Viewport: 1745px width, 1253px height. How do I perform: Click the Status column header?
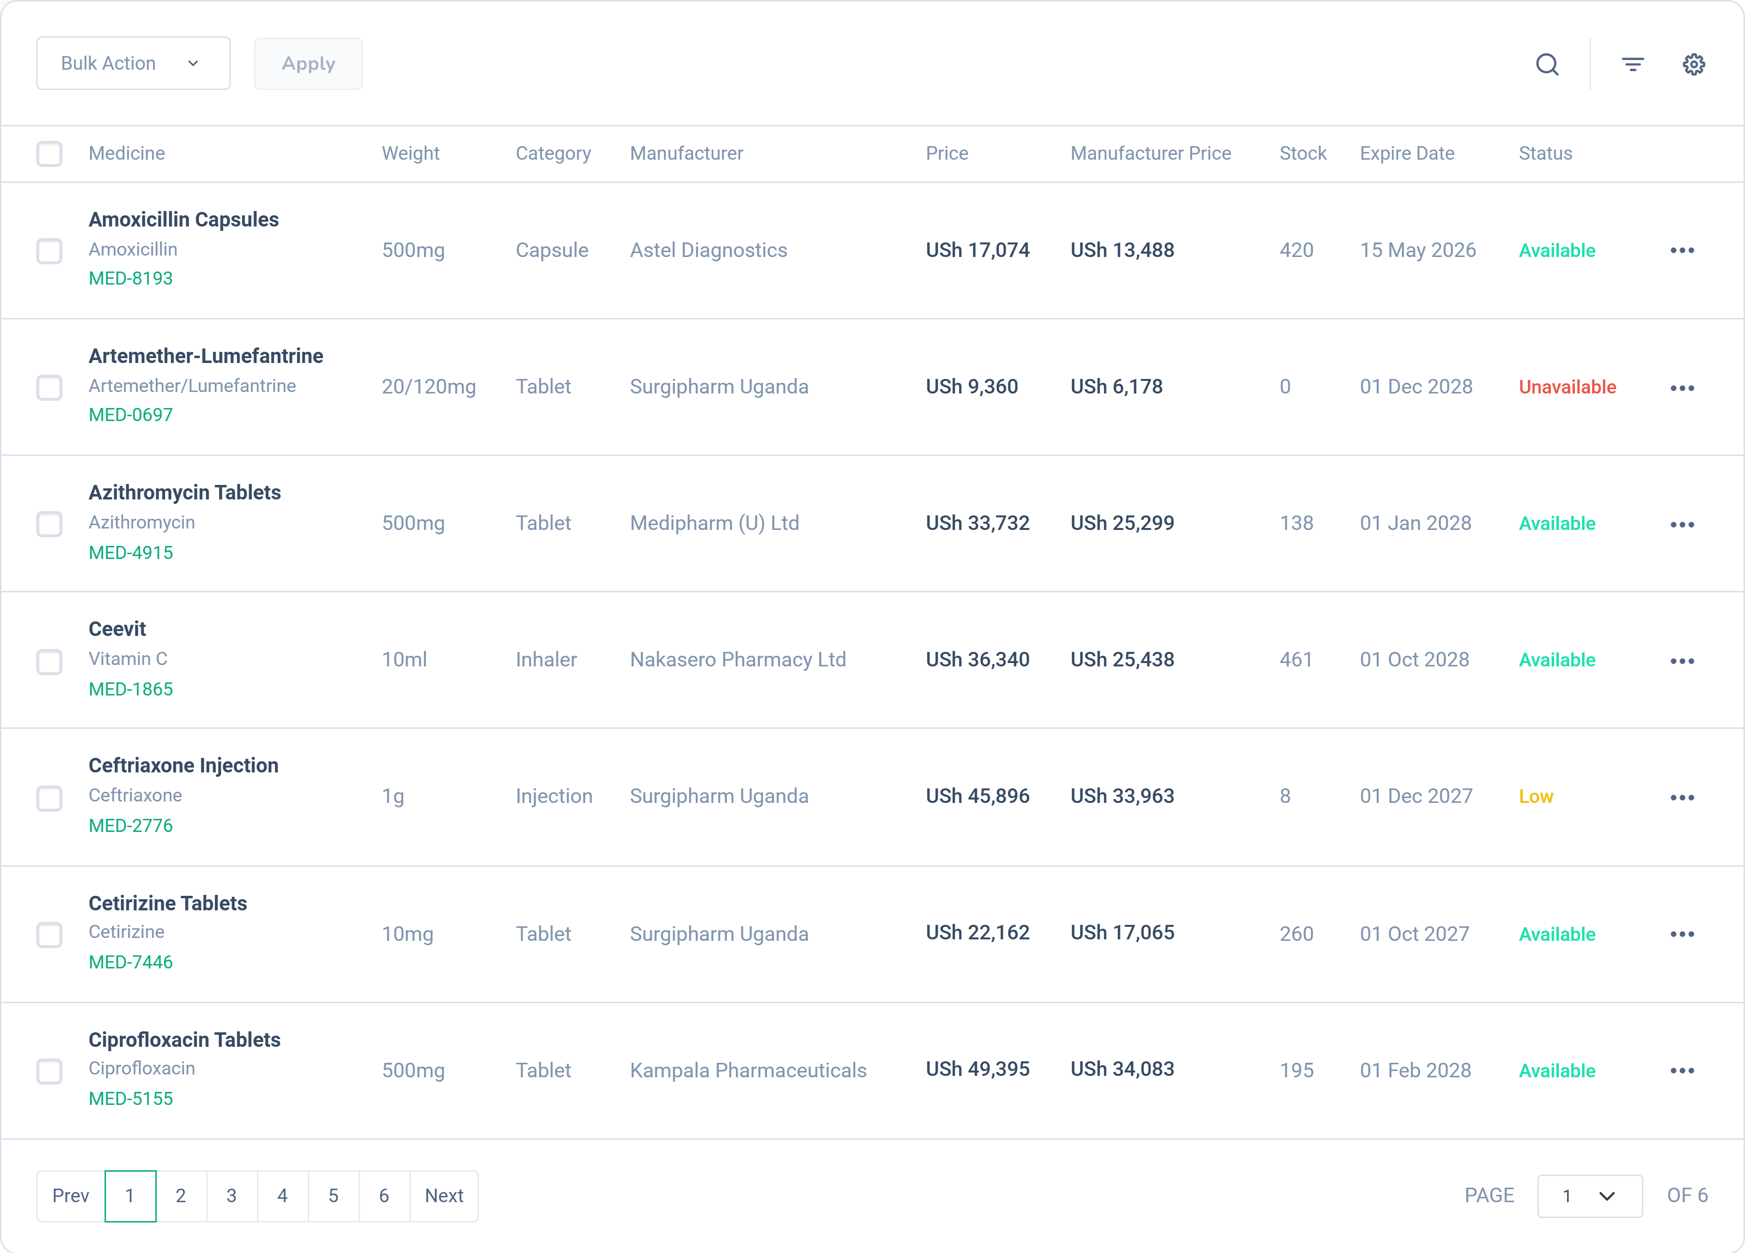click(x=1545, y=153)
